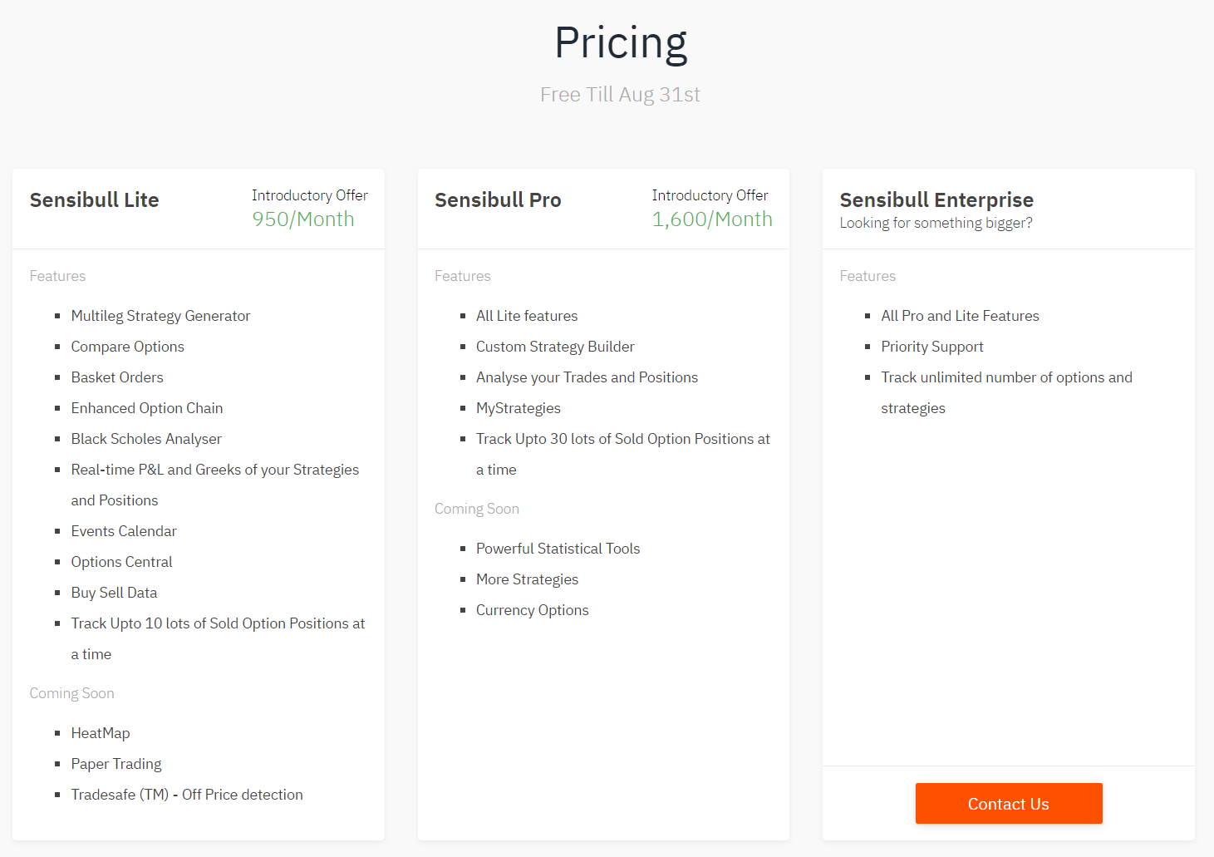The width and height of the screenshot is (1214, 857).
Task: Click the 1,600/Month price text
Action: point(712,219)
